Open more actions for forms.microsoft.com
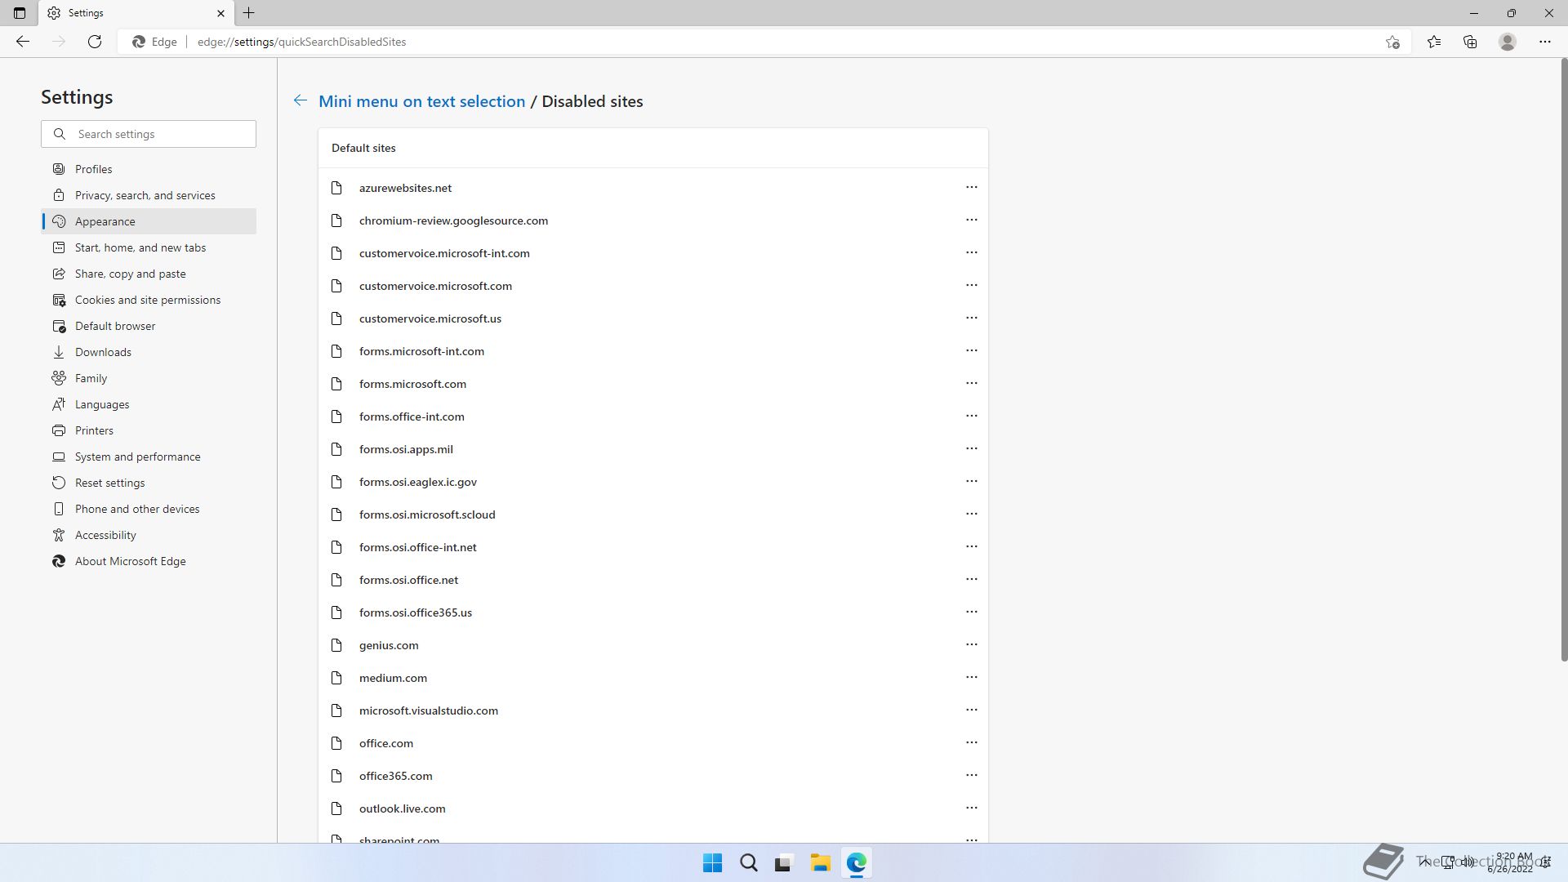The image size is (1568, 882). 971,383
